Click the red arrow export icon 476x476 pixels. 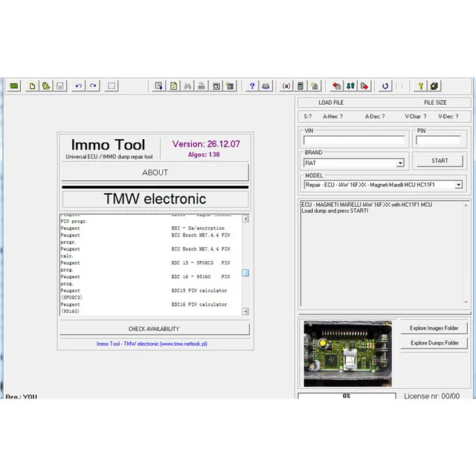coord(364,86)
